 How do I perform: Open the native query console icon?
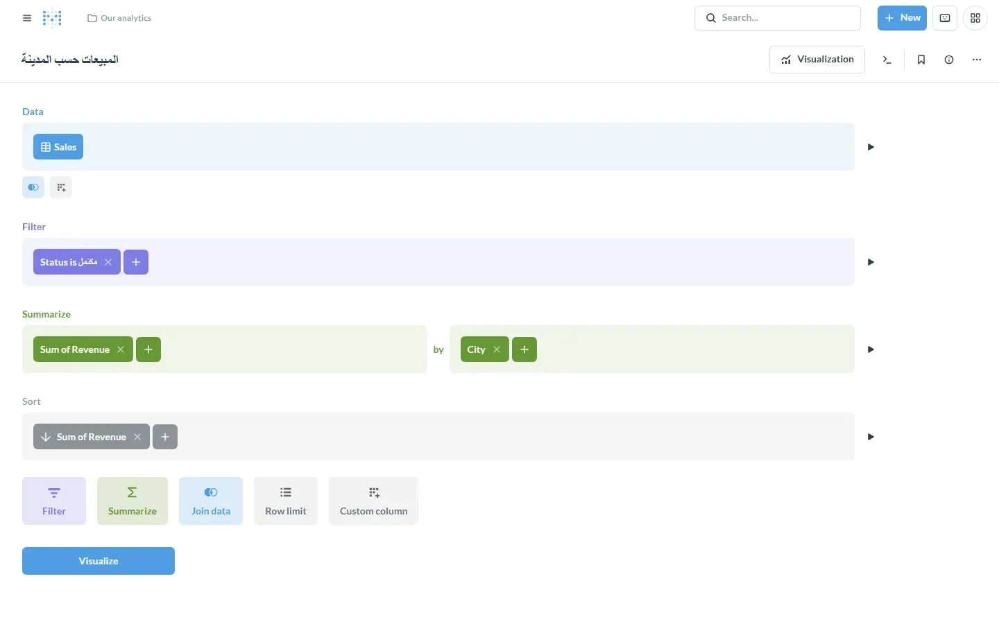coord(887,60)
